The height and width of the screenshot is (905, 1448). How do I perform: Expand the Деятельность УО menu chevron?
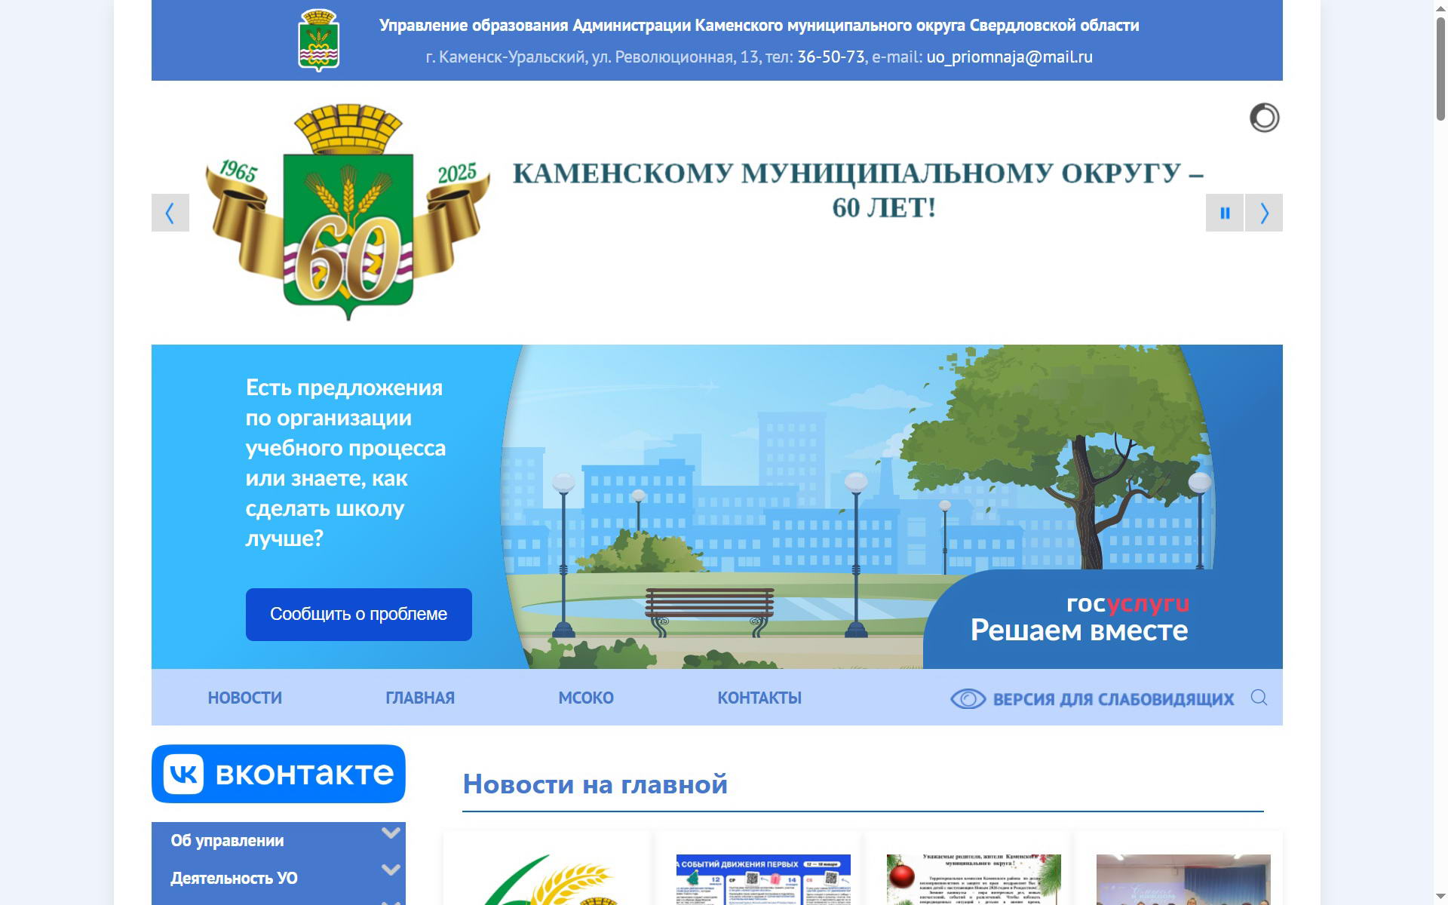click(390, 870)
